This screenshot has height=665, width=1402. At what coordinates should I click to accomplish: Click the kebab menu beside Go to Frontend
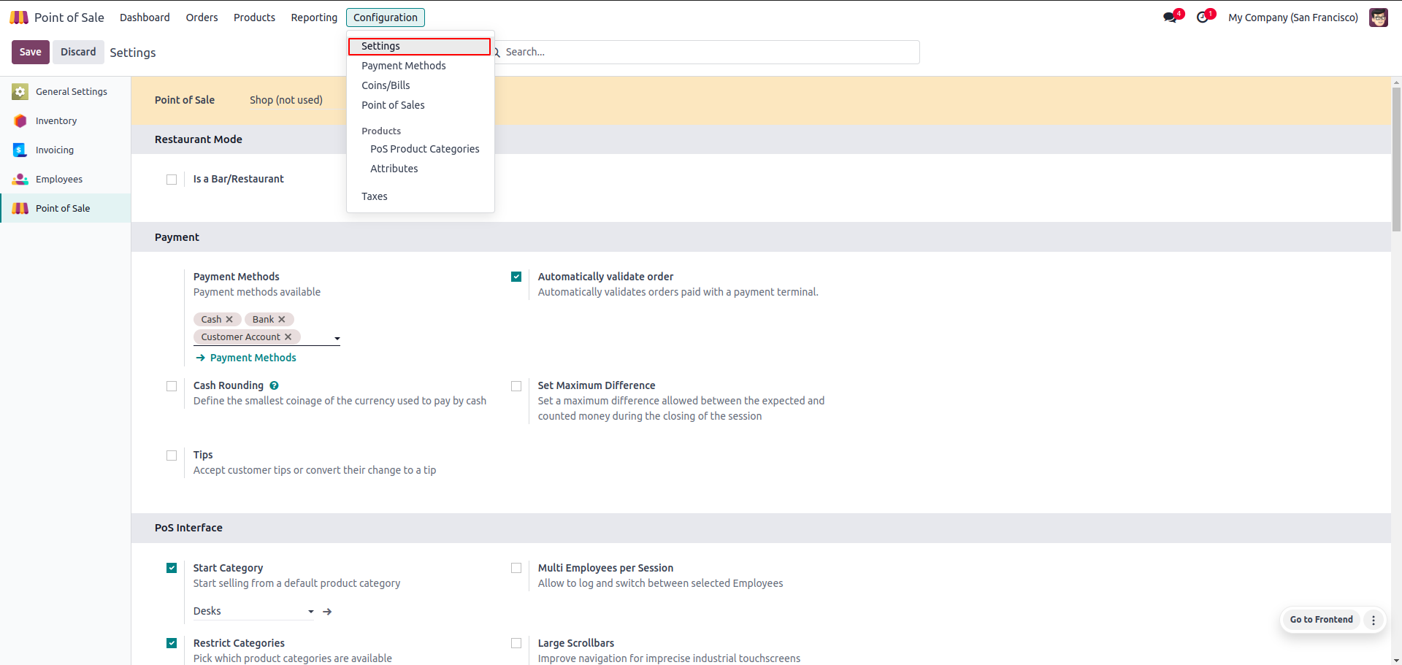point(1374,620)
